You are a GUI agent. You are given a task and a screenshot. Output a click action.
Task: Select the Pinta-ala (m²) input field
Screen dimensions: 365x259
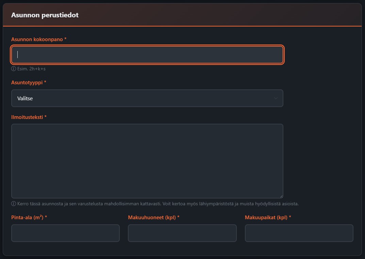click(65, 233)
